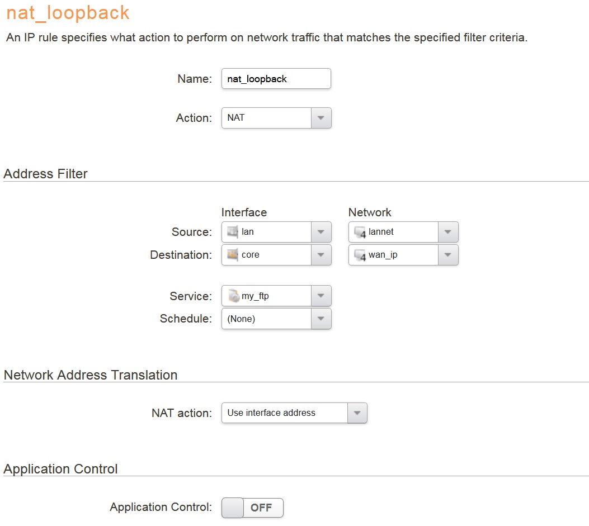This screenshot has width=589, height=526.
Task: Expand the Source network lannet dropdown
Action: (447, 231)
